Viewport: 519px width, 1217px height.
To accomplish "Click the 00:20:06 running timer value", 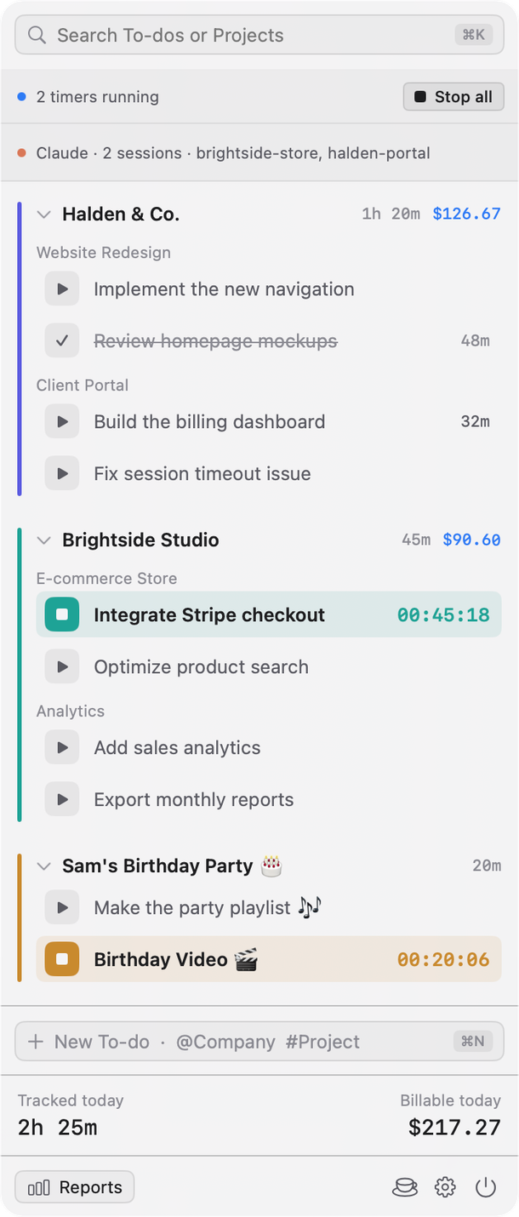I will point(443,959).
